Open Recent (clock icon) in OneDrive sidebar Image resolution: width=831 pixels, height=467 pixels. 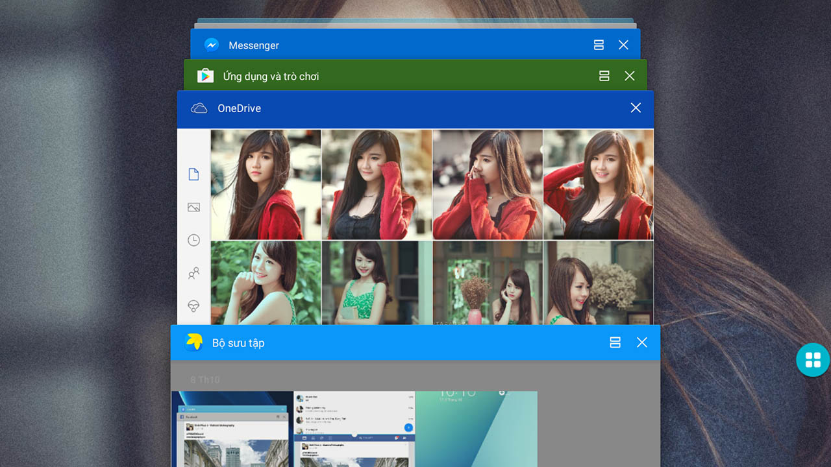(193, 240)
